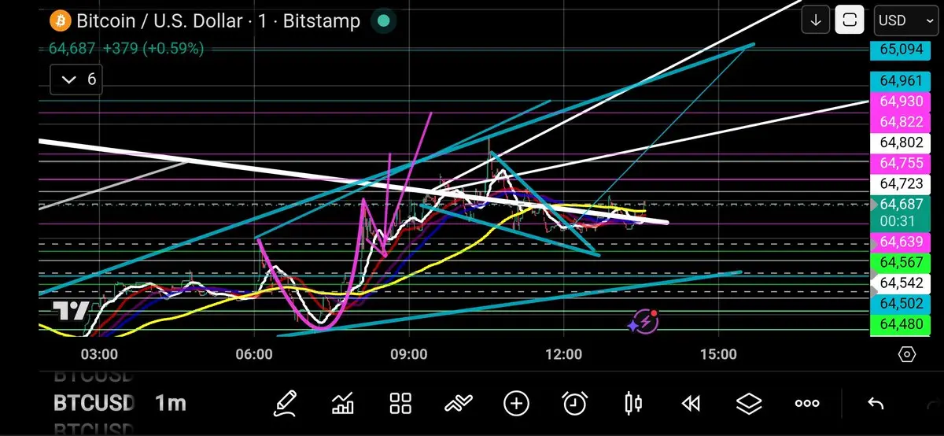Select the BTCUSD symbol in the bottom bar

94,403
